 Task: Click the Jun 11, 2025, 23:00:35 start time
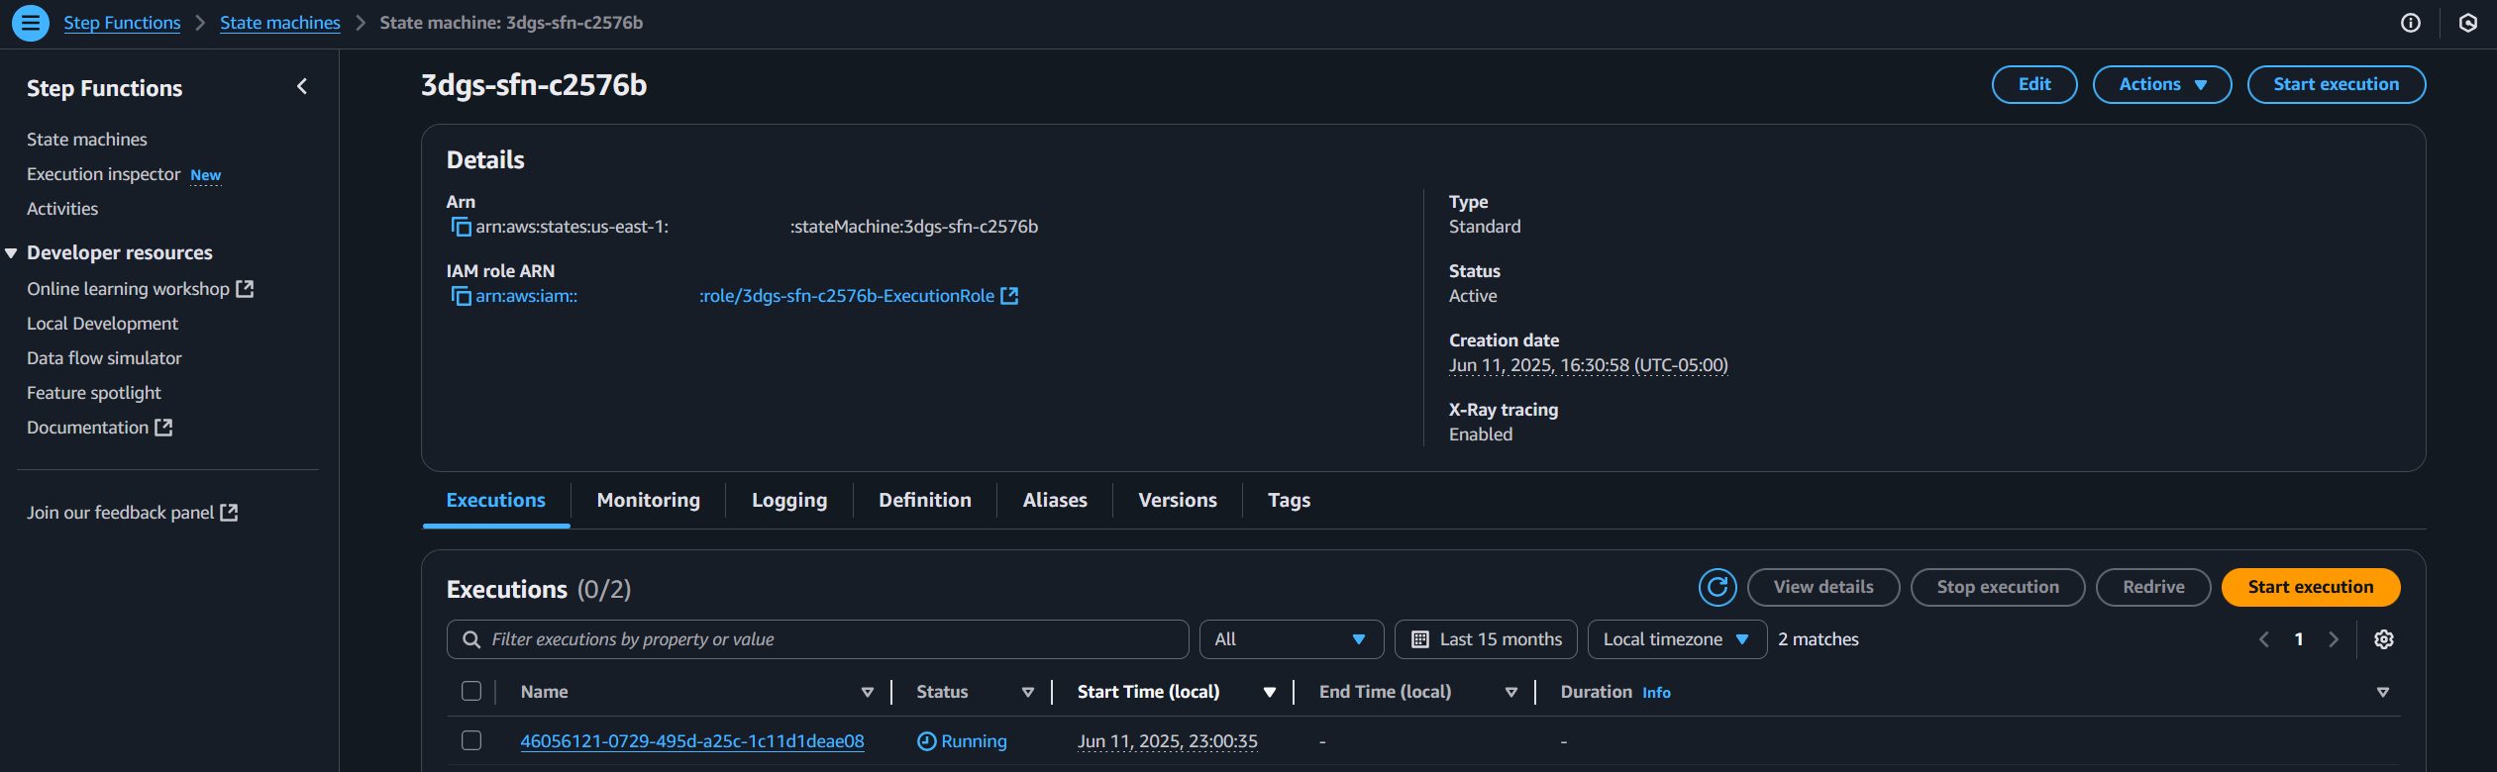[x=1168, y=741]
